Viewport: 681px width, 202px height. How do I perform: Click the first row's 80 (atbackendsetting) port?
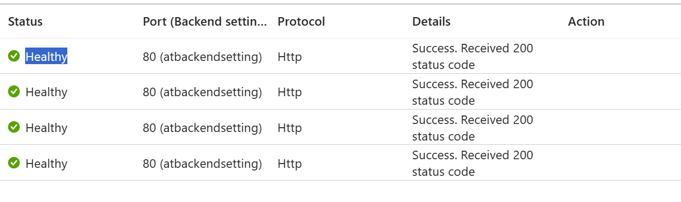(203, 57)
